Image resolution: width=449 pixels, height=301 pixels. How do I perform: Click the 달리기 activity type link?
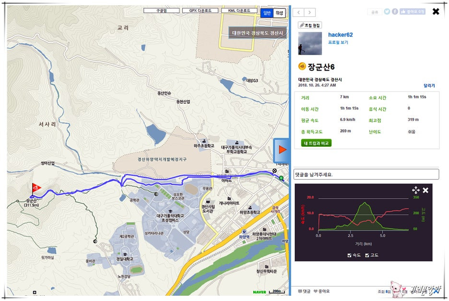click(429, 85)
